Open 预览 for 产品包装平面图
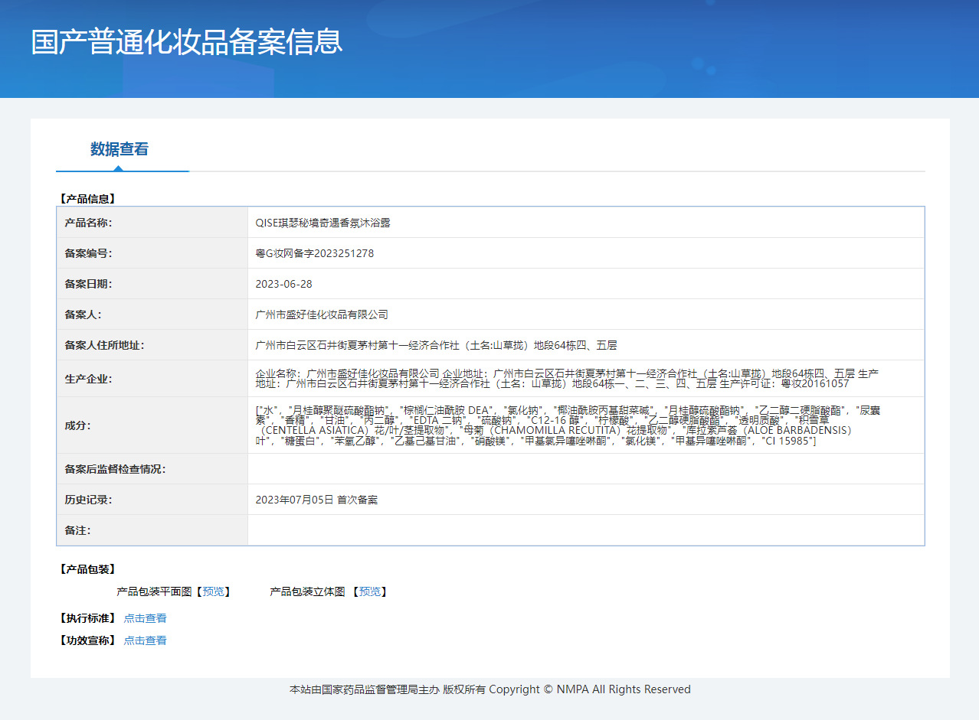 [214, 591]
